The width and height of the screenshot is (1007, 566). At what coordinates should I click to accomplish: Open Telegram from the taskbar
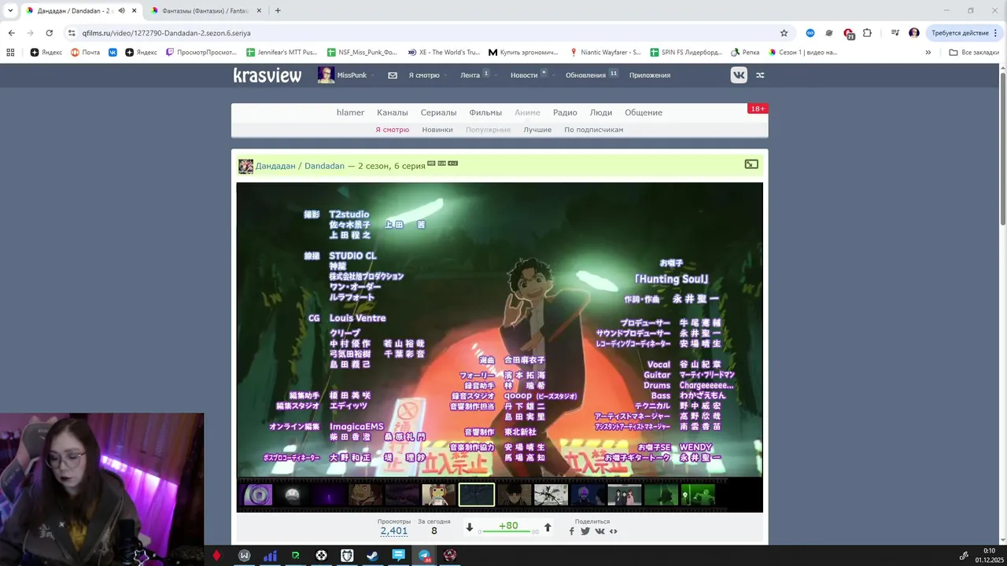pyautogui.click(x=424, y=555)
